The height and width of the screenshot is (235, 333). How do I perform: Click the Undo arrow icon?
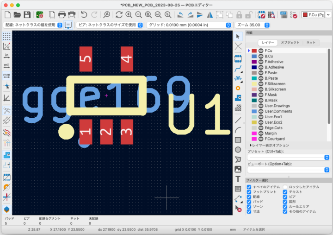click(x=84, y=15)
